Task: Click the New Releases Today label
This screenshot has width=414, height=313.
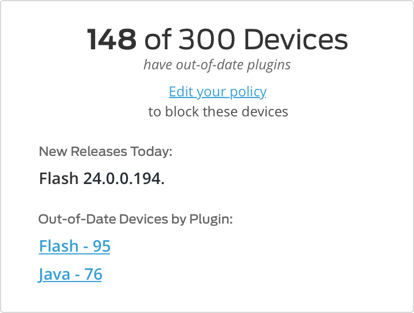Action: (106, 152)
